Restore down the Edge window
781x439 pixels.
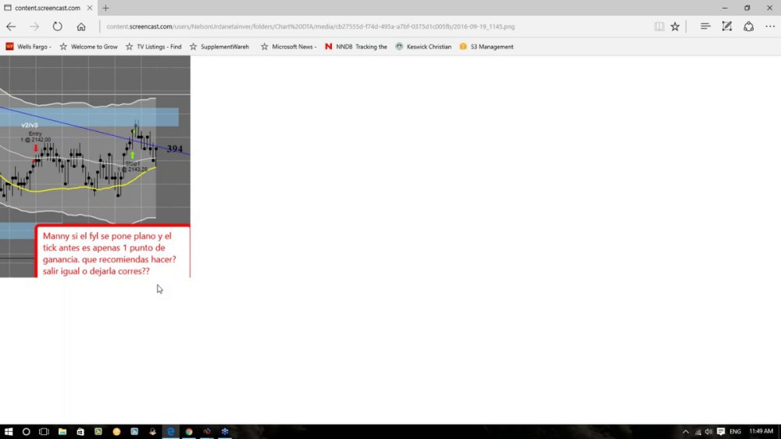pyautogui.click(x=747, y=8)
